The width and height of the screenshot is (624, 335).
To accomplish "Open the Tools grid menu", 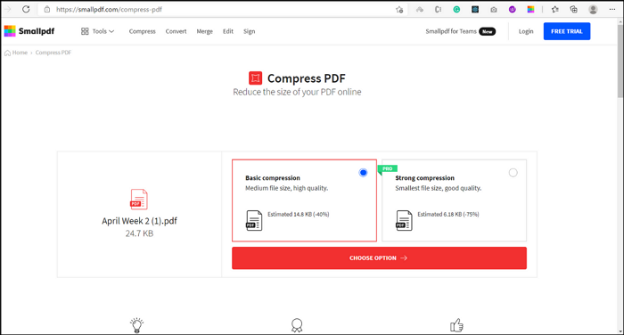I will pyautogui.click(x=97, y=31).
